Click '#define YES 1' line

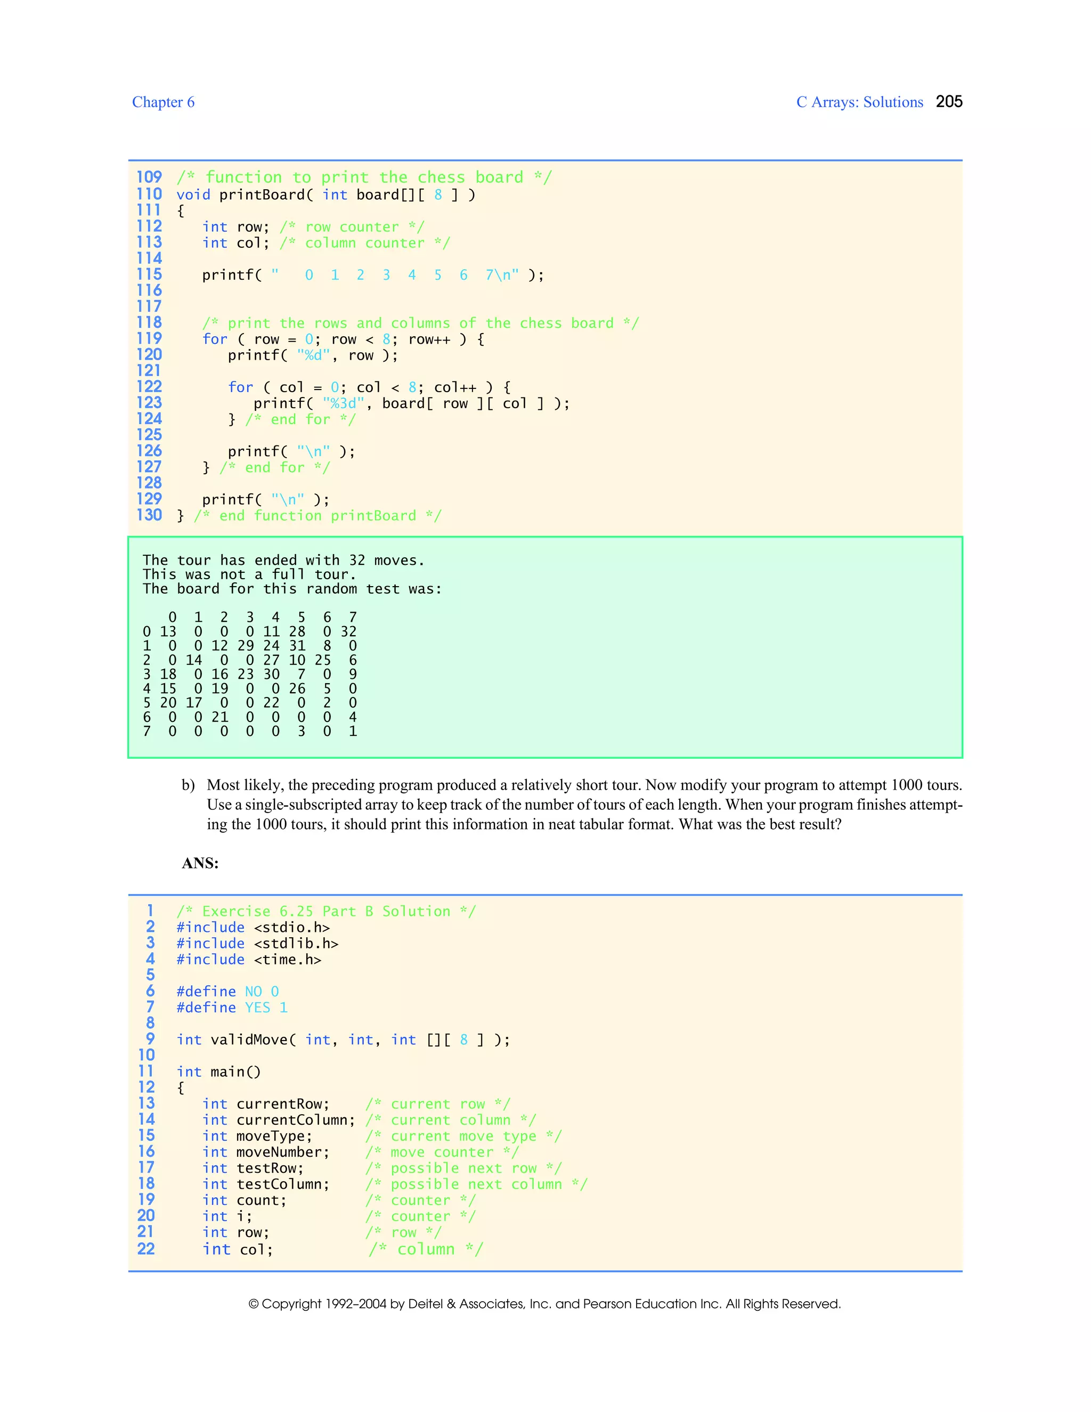232,1008
